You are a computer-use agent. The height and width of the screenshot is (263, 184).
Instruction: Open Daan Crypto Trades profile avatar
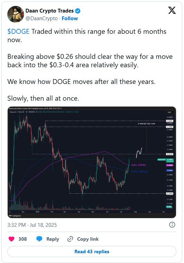[x=16, y=14]
